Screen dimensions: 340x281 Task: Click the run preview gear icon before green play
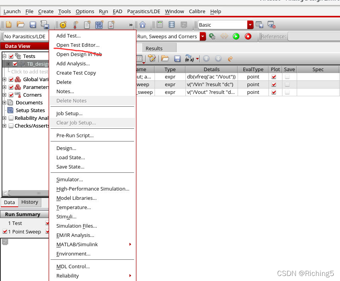click(x=212, y=36)
